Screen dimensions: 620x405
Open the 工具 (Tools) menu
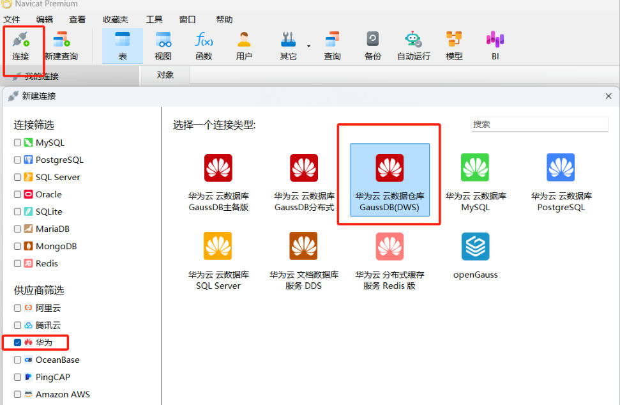coord(155,19)
